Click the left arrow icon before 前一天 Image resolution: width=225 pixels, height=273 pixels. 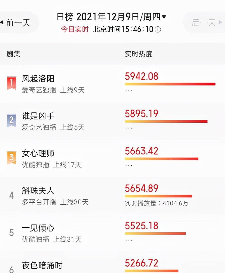[2, 23]
